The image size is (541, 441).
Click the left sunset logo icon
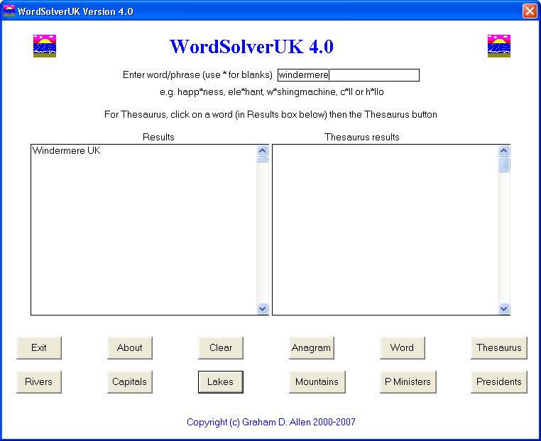(45, 46)
